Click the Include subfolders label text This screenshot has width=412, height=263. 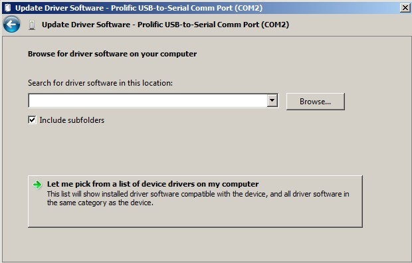coord(72,120)
